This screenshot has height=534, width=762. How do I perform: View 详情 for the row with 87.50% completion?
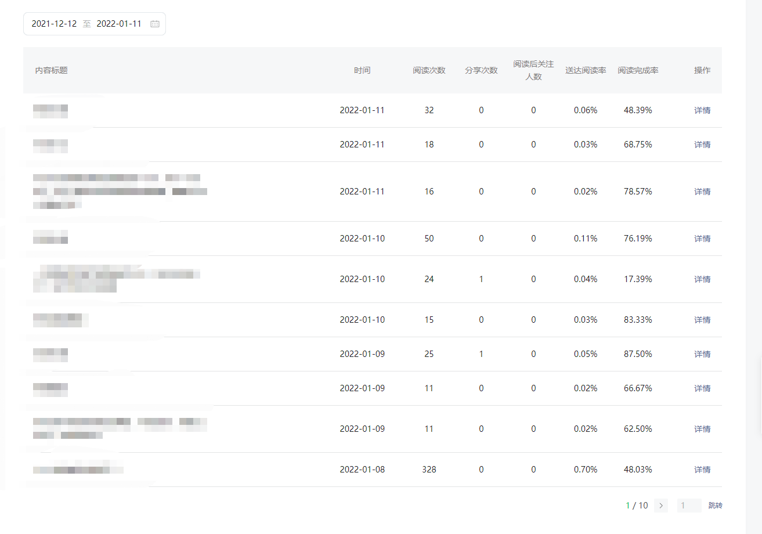click(x=702, y=354)
